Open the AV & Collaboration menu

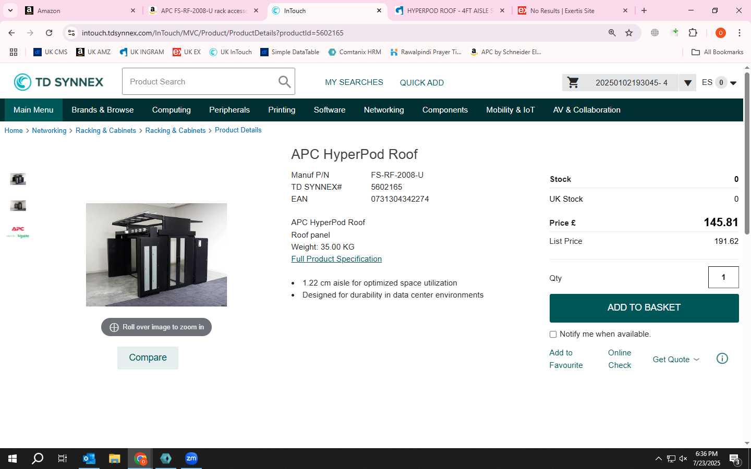[x=587, y=110]
